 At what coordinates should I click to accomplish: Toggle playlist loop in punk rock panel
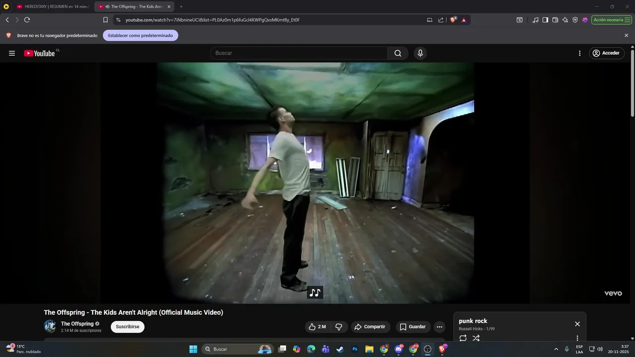coord(463,338)
